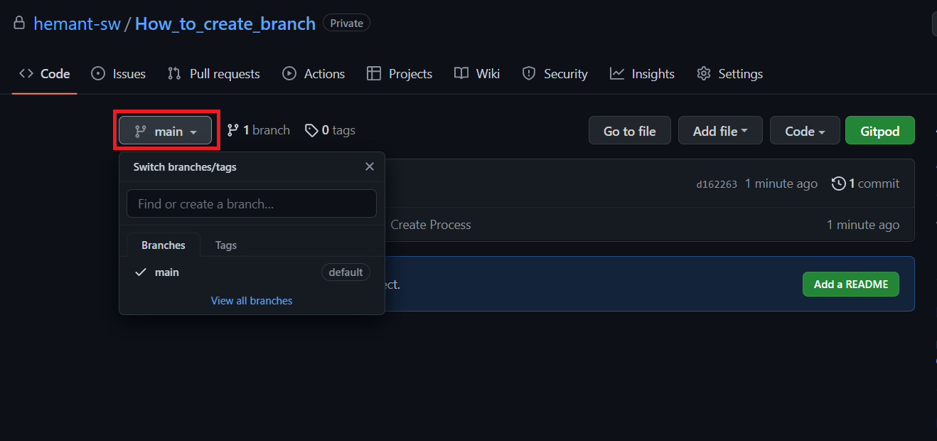This screenshot has height=441, width=937.
Task: View the Security tab
Action: 555,74
